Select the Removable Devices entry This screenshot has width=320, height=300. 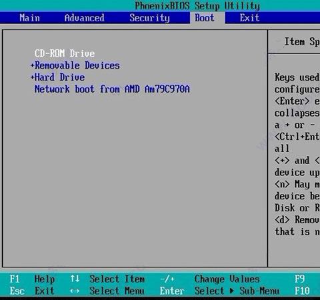pyautogui.click(x=77, y=65)
